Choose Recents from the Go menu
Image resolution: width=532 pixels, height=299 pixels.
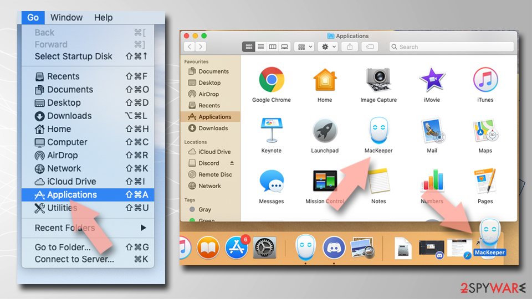point(88,76)
